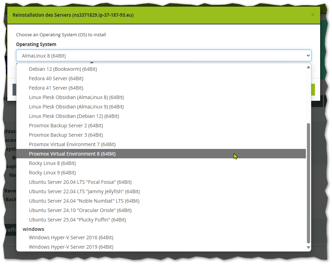Image resolution: width=332 pixels, height=264 pixels.
Task: Close the Reinstallation dialog with X
Action: tap(312, 15)
